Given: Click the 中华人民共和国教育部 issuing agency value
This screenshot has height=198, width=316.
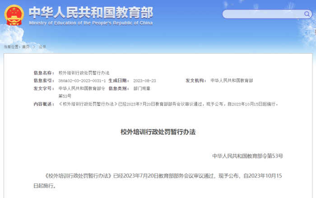Looking at the screenshot, I should 232,81.
